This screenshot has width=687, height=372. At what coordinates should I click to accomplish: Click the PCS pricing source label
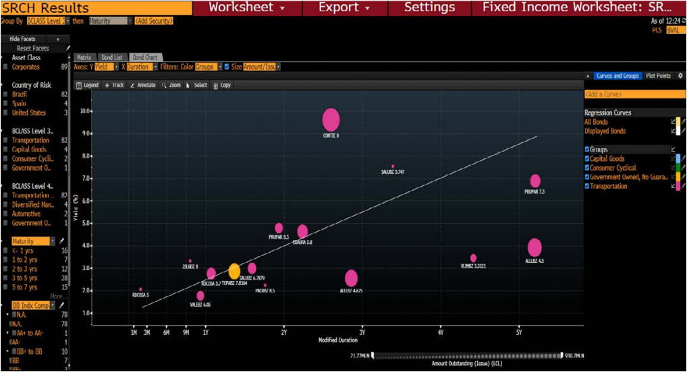[x=657, y=30]
